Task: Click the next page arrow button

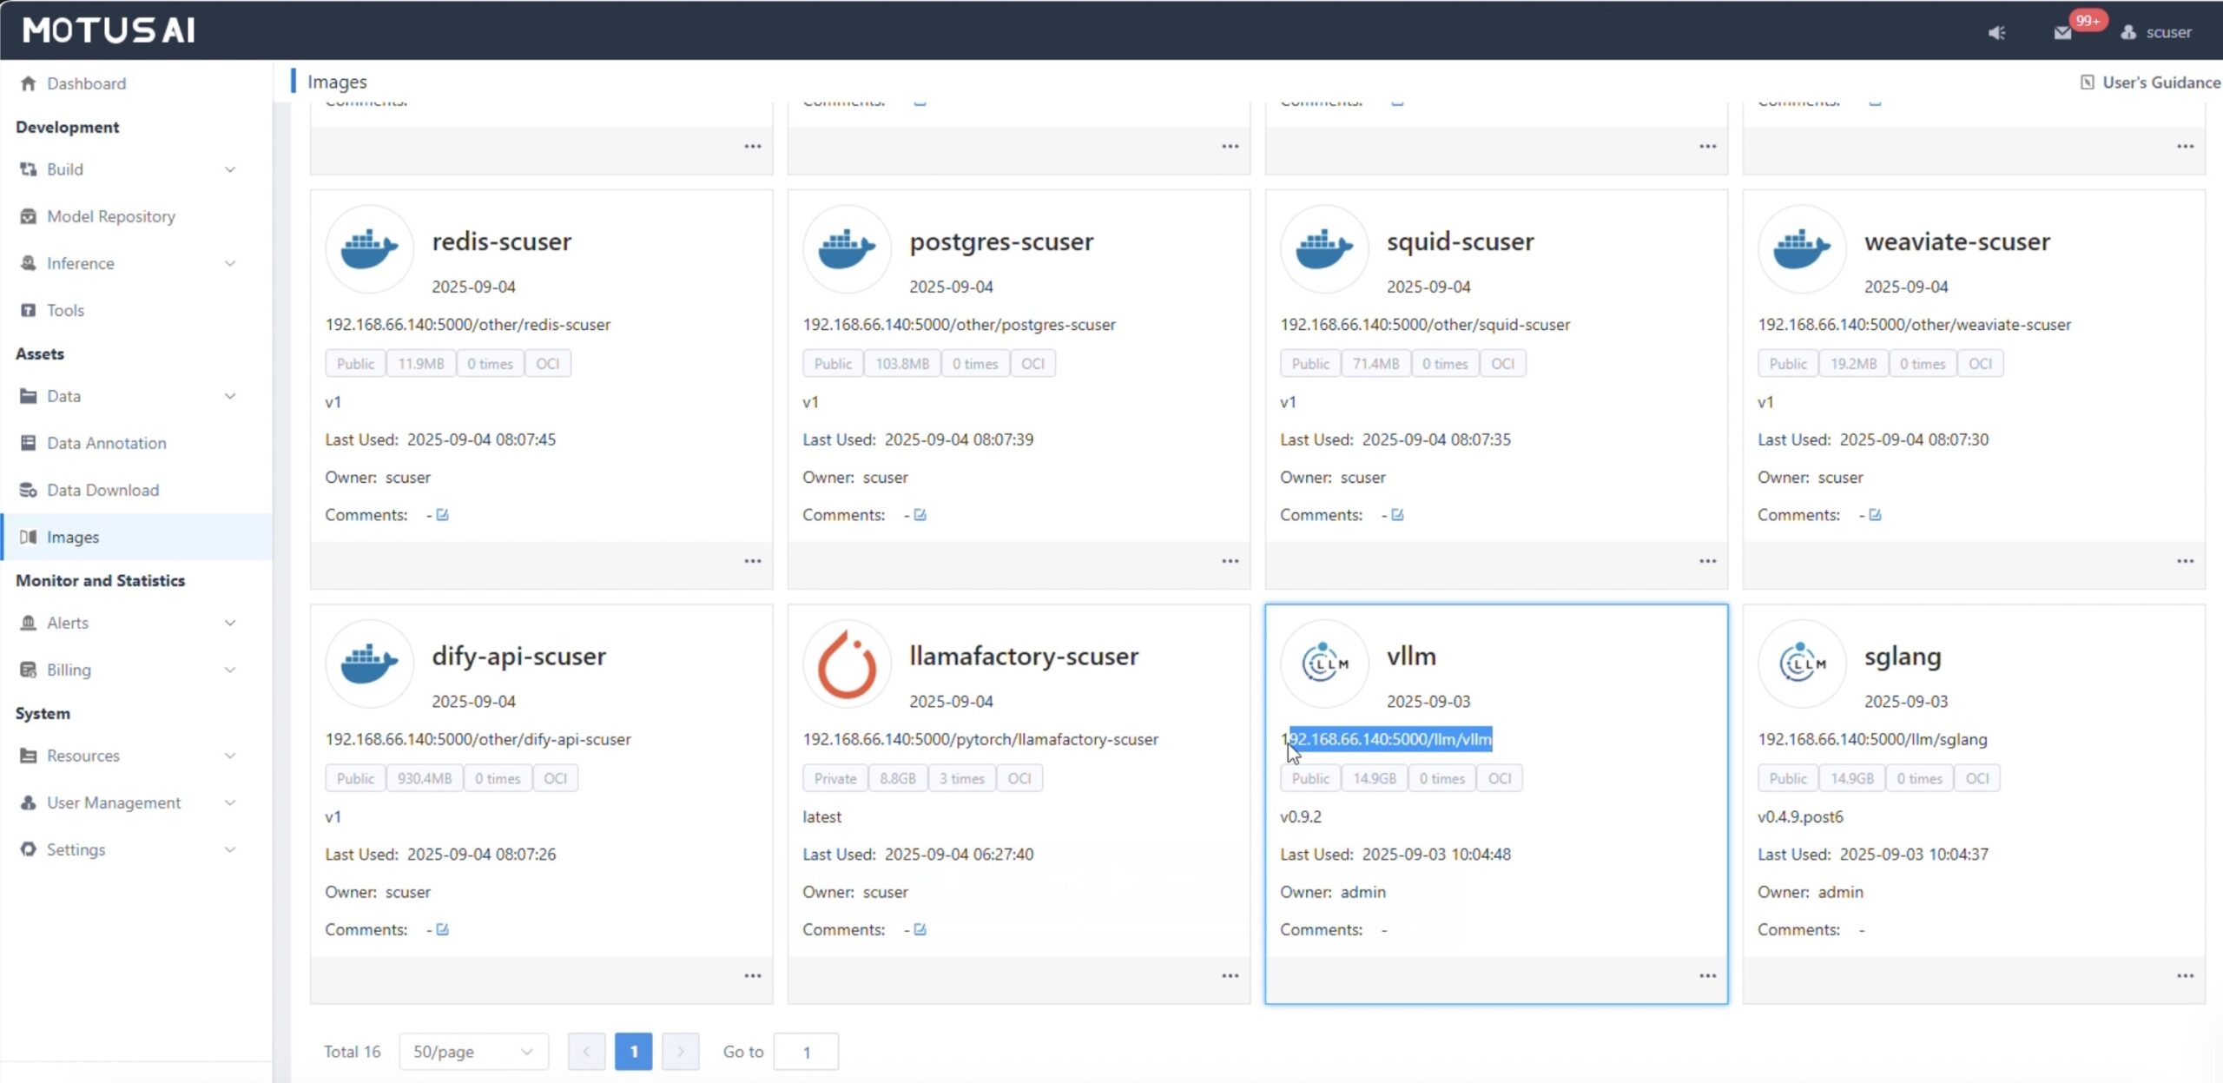Action: pyautogui.click(x=680, y=1052)
